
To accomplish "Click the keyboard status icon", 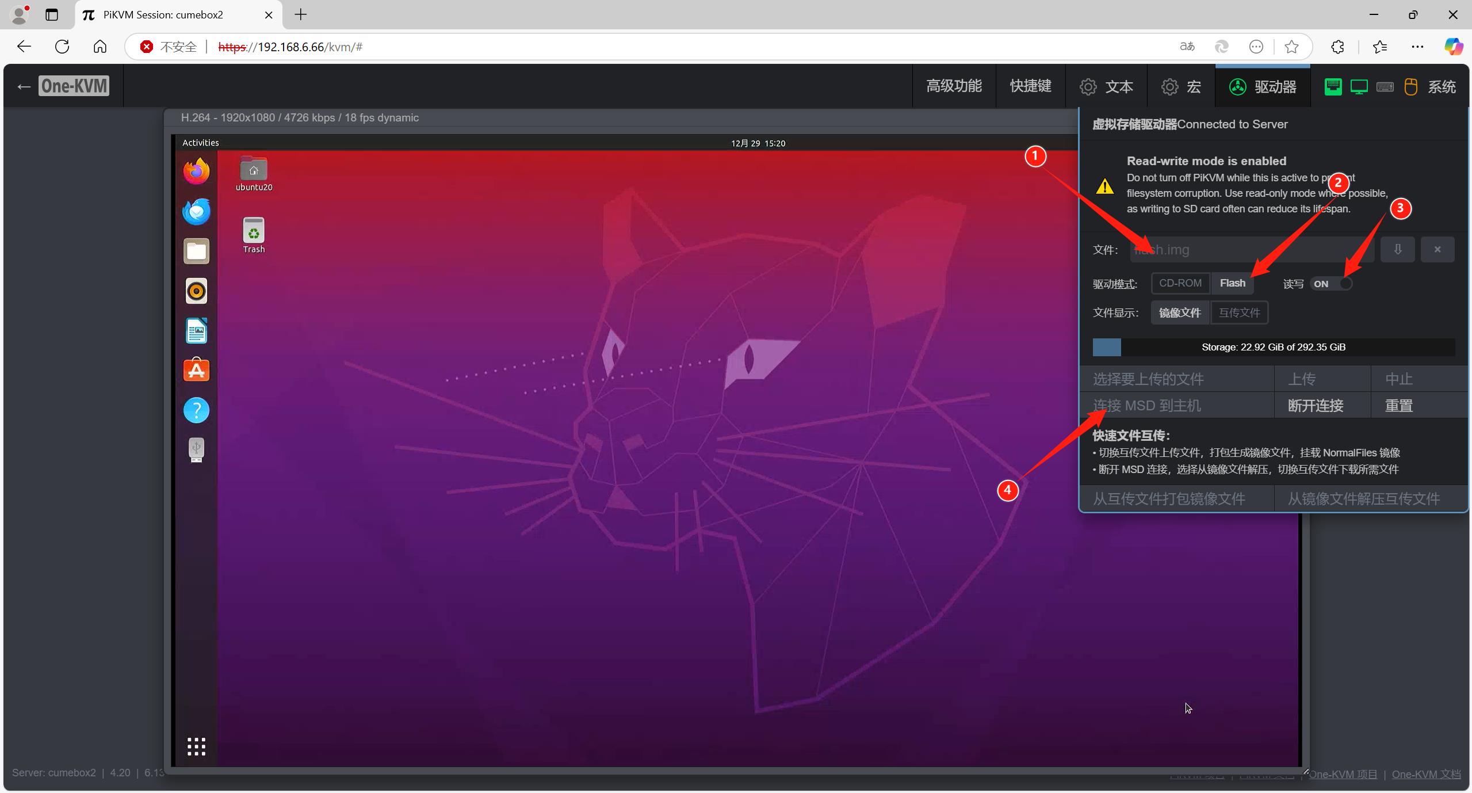I will 1385,87.
